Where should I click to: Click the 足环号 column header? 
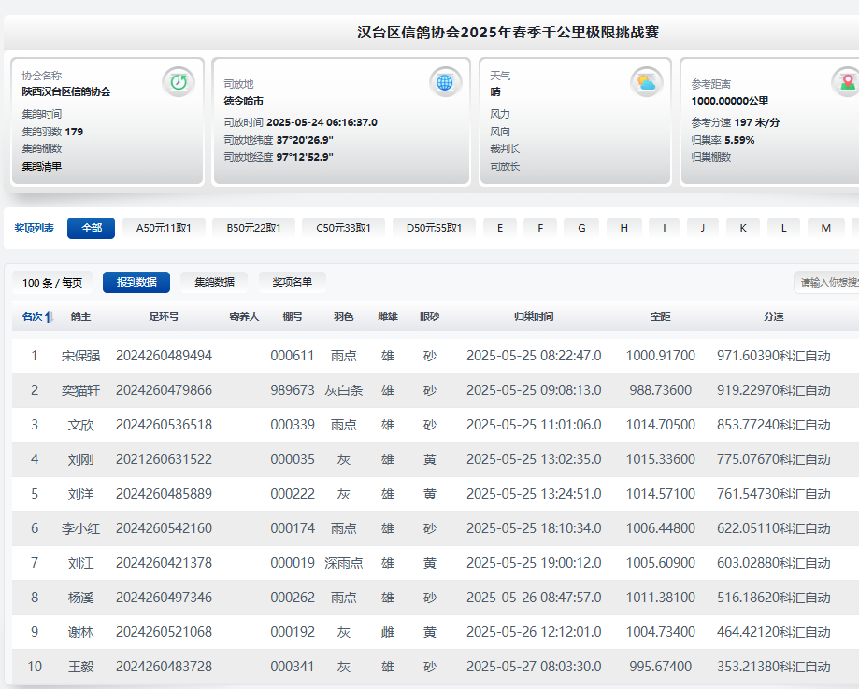pyautogui.click(x=164, y=316)
